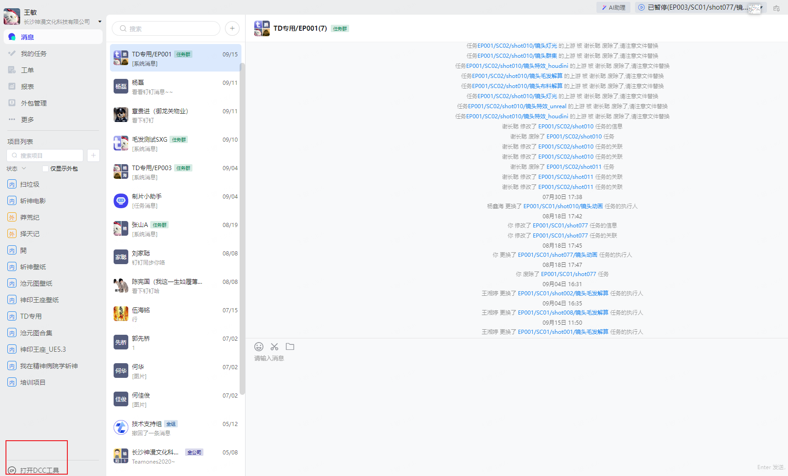Click the emoji smiley icon

pos(259,347)
